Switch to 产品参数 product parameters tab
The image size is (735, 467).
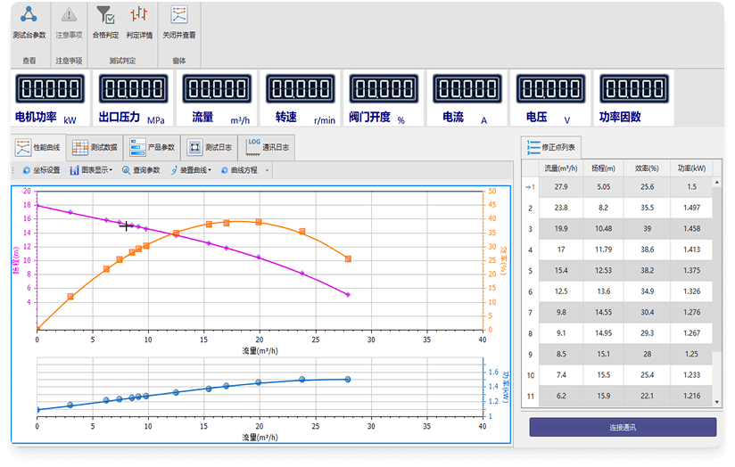pos(151,147)
